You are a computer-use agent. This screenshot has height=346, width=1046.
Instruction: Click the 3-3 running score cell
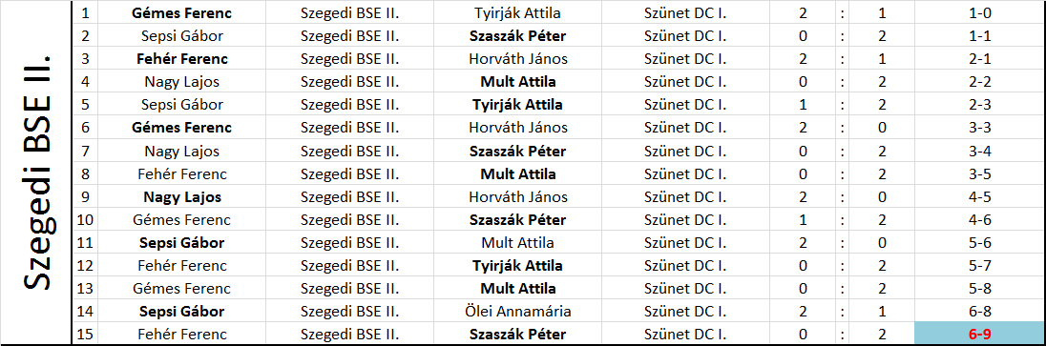979,128
